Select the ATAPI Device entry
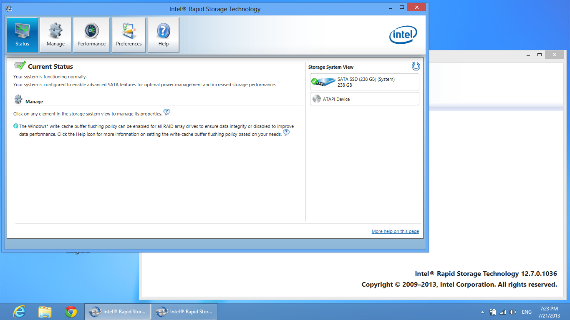This screenshot has height=320, width=570. (x=365, y=99)
